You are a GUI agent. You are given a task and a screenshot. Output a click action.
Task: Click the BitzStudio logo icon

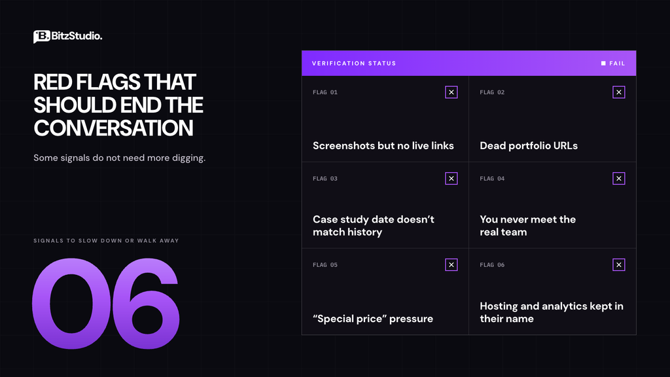pos(42,37)
